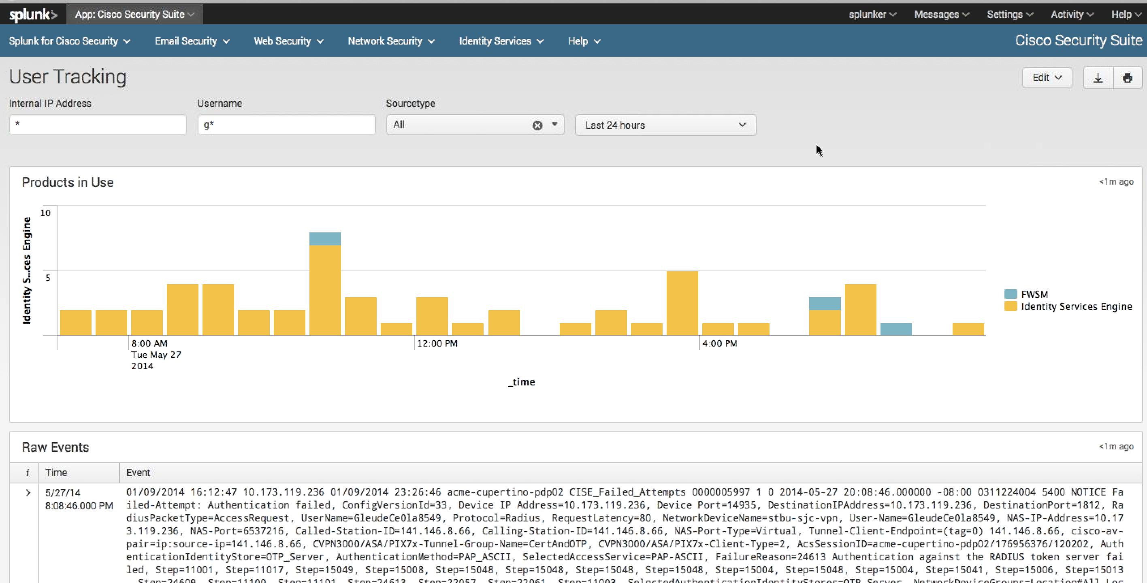Click the Username input field
The width and height of the screenshot is (1147, 583).
tap(286, 125)
